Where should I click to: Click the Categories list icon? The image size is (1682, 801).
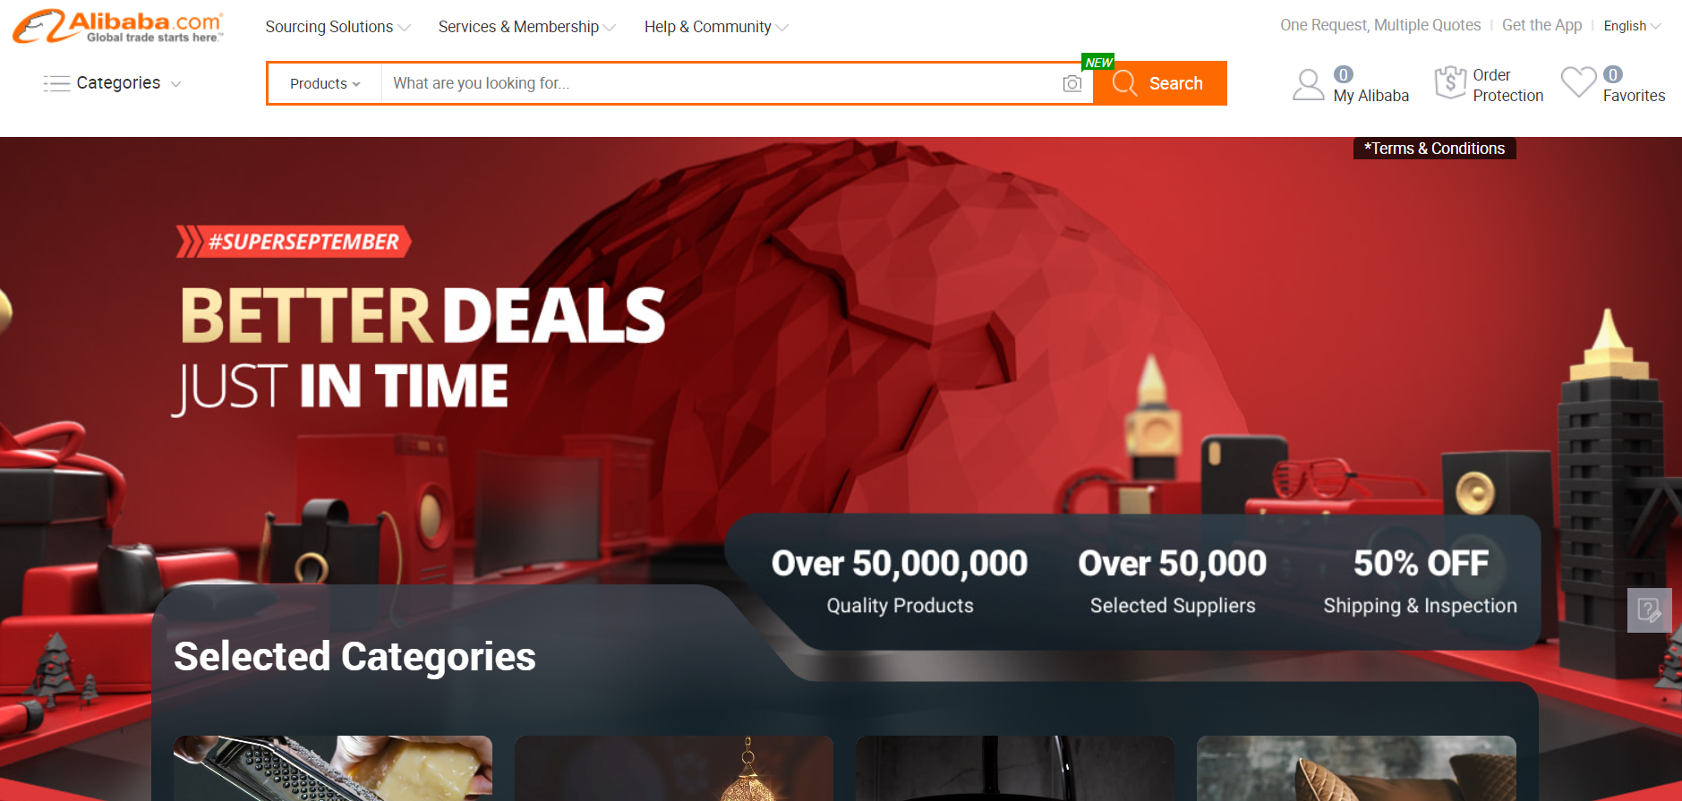point(56,83)
